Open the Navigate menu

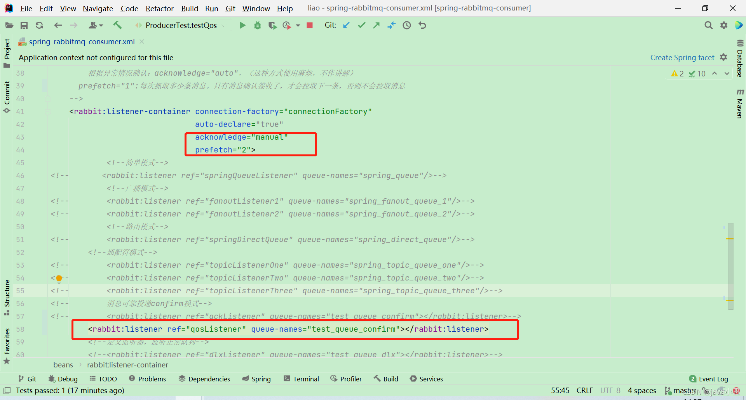(x=98, y=8)
